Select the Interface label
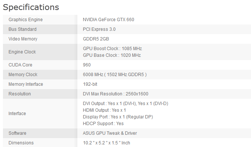Screen dimensions: 251x147 [x=17, y=114]
